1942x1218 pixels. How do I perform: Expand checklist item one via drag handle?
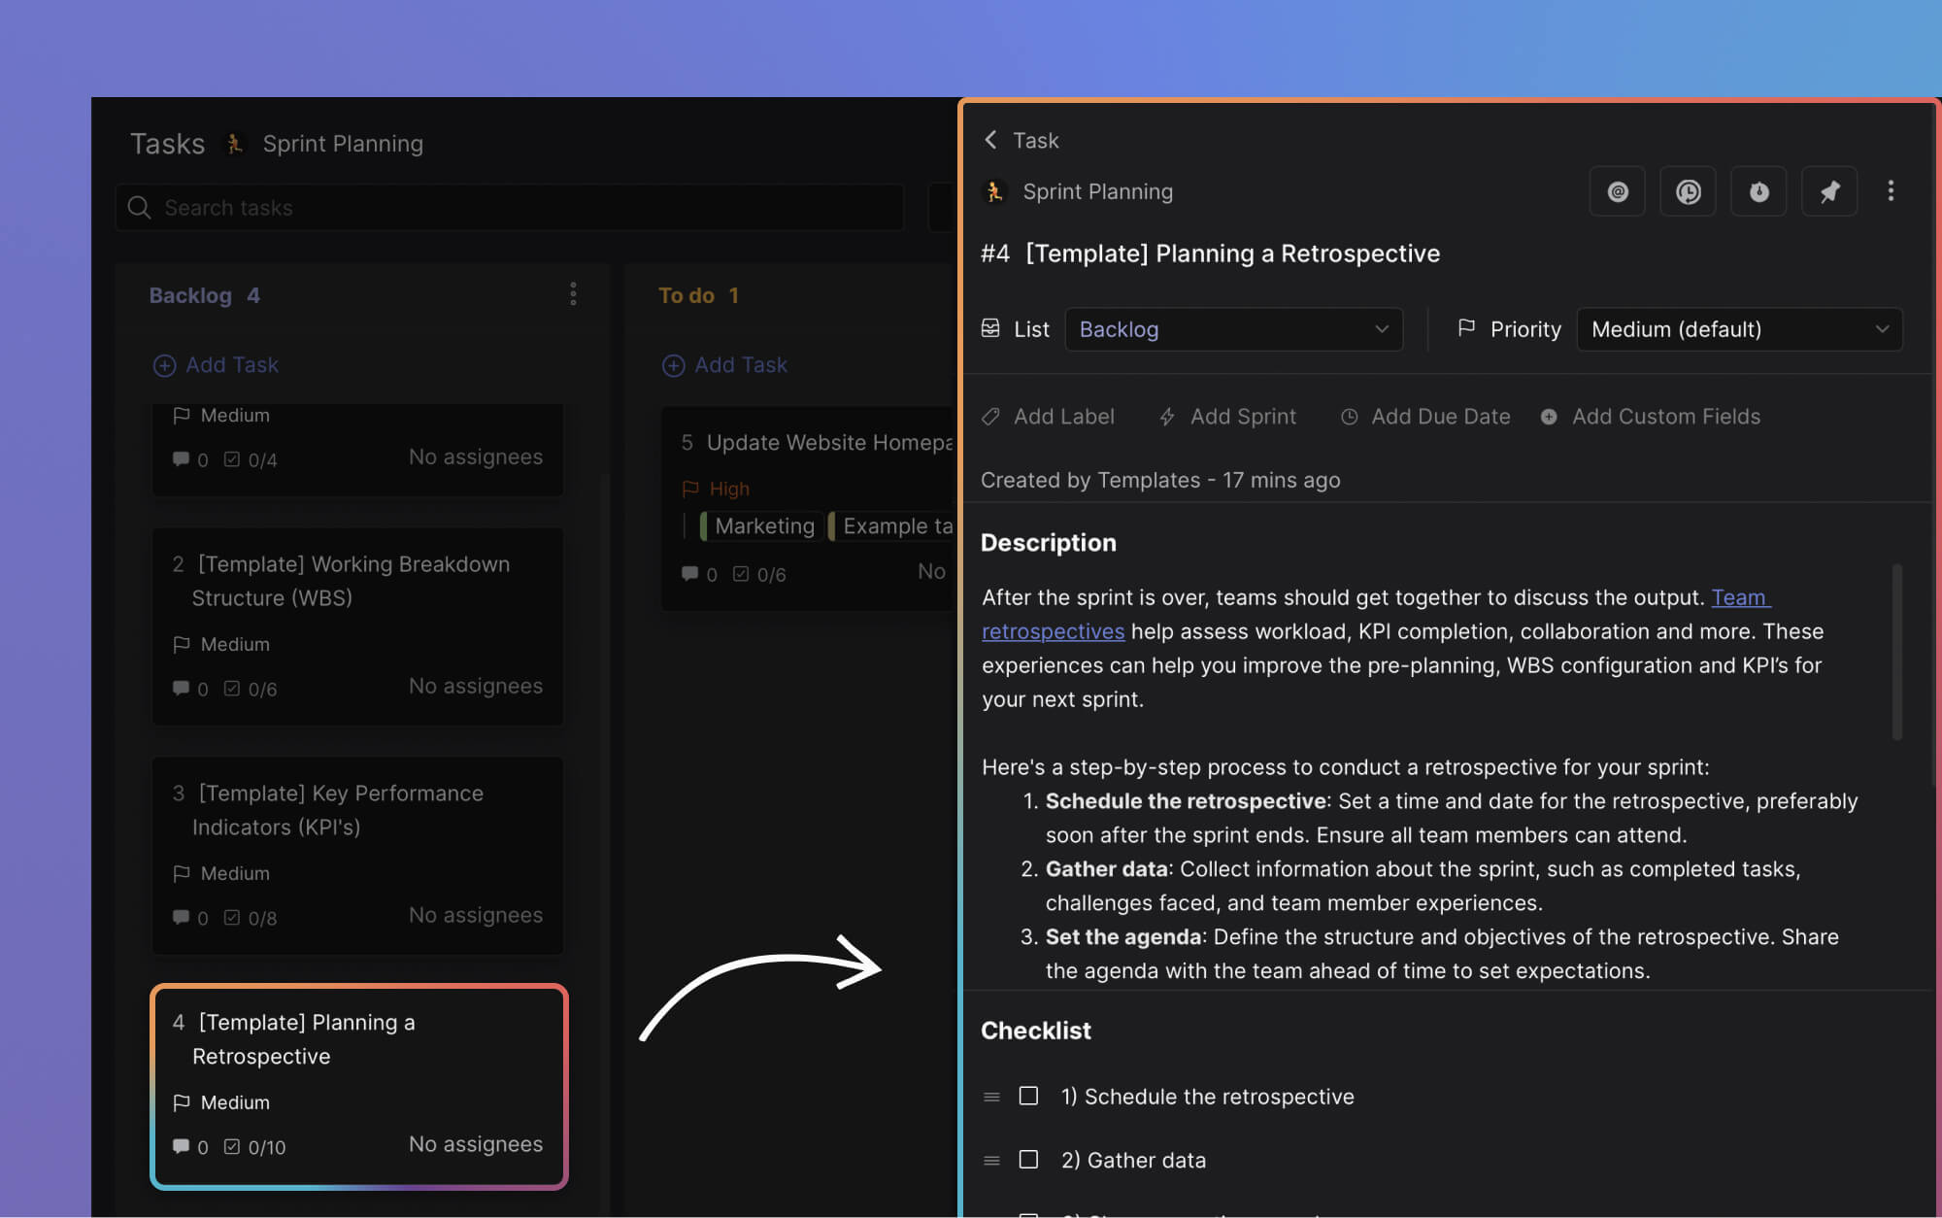pyautogui.click(x=991, y=1096)
